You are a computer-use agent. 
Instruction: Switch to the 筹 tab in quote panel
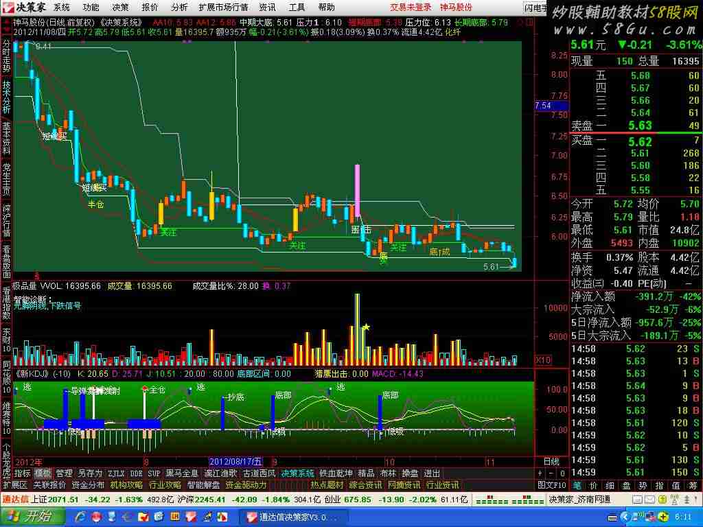click(693, 485)
